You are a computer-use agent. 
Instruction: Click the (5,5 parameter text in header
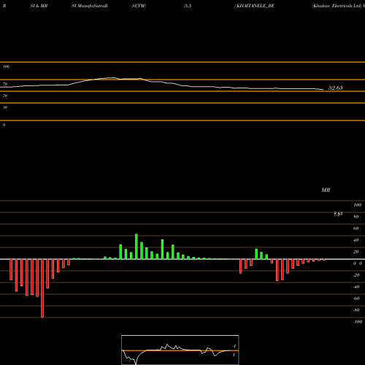[x=188, y=6]
